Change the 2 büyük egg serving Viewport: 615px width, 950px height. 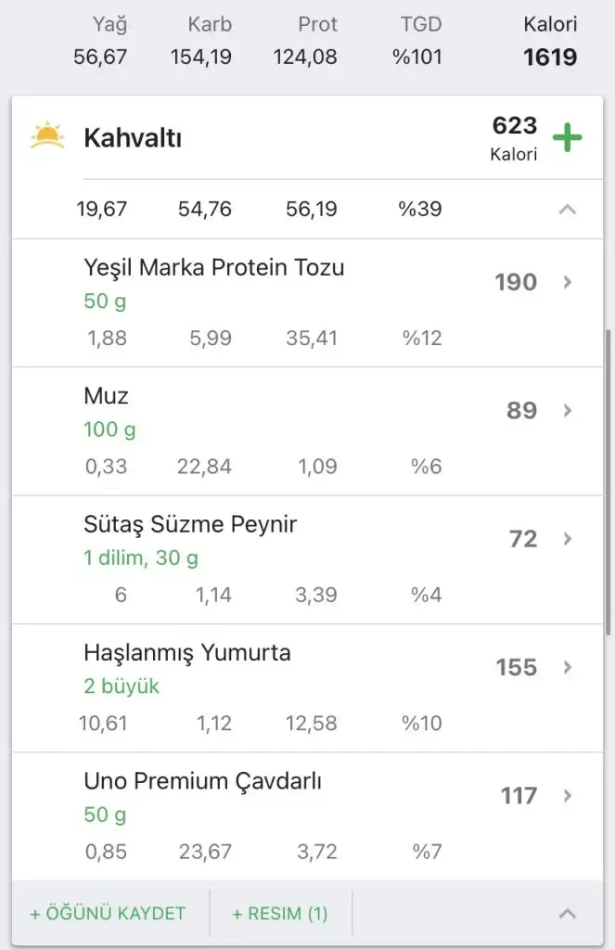(x=122, y=687)
